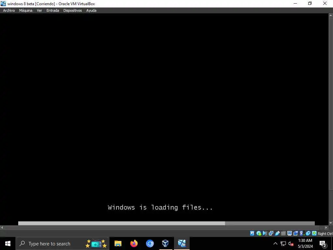Screen dimensions: 333x250
Task: Click the network tray icon
Action: point(283,243)
